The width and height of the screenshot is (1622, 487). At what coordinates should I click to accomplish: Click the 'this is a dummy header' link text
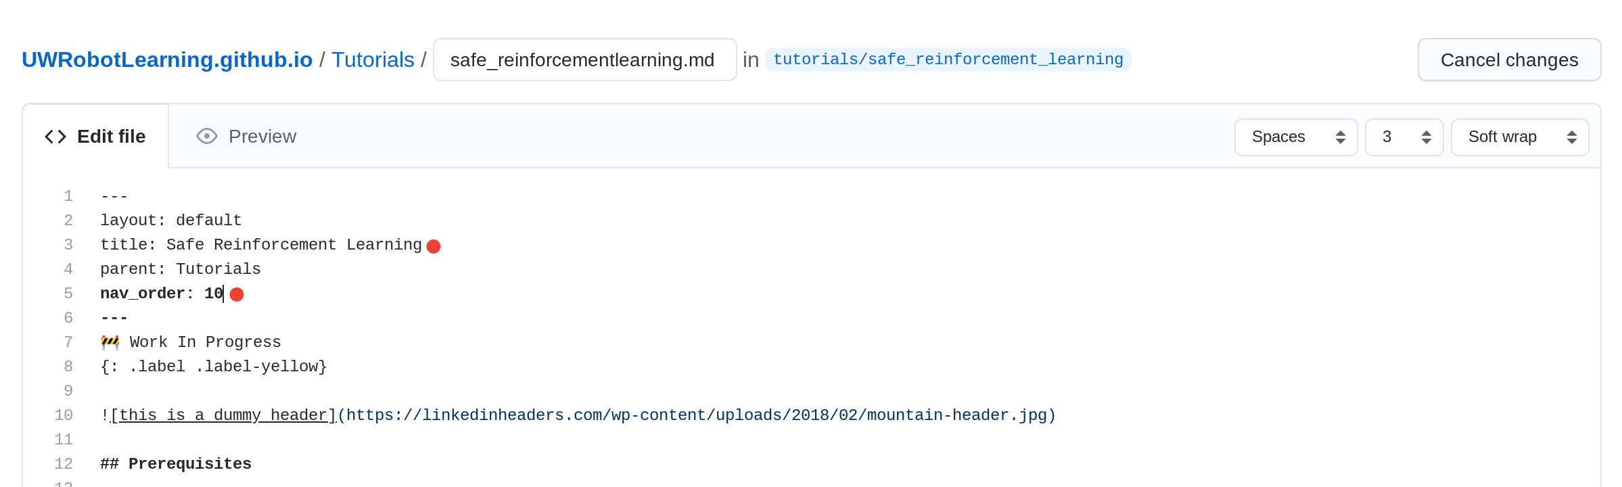click(x=223, y=415)
